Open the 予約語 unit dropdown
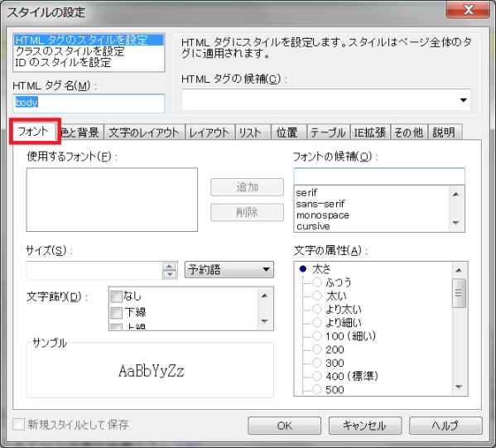The image size is (496, 448). (229, 270)
